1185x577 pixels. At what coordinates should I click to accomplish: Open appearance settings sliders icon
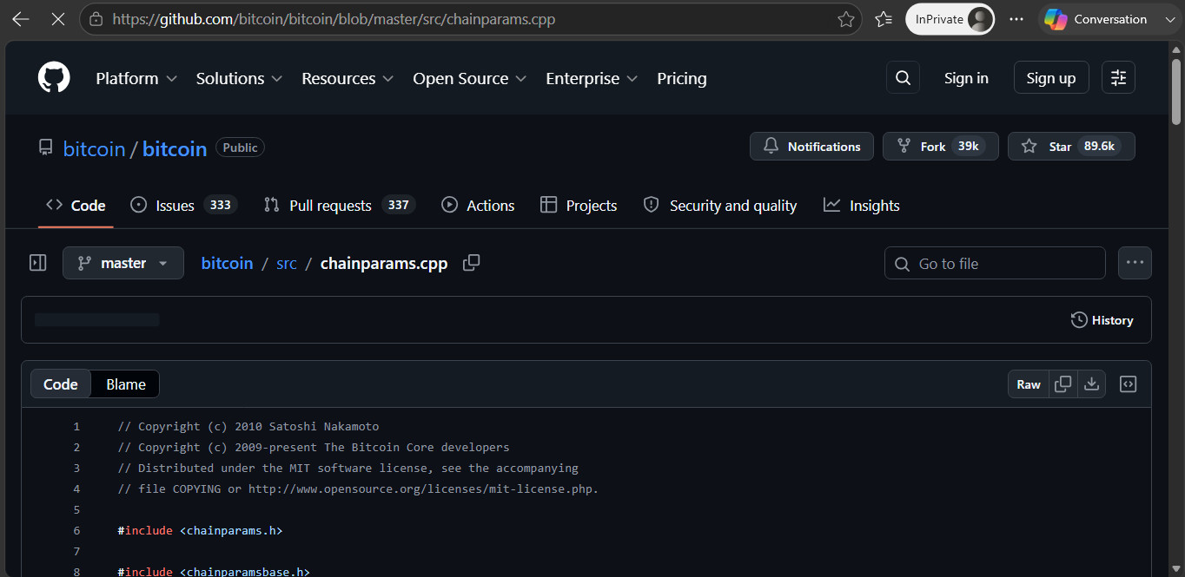pyautogui.click(x=1118, y=78)
